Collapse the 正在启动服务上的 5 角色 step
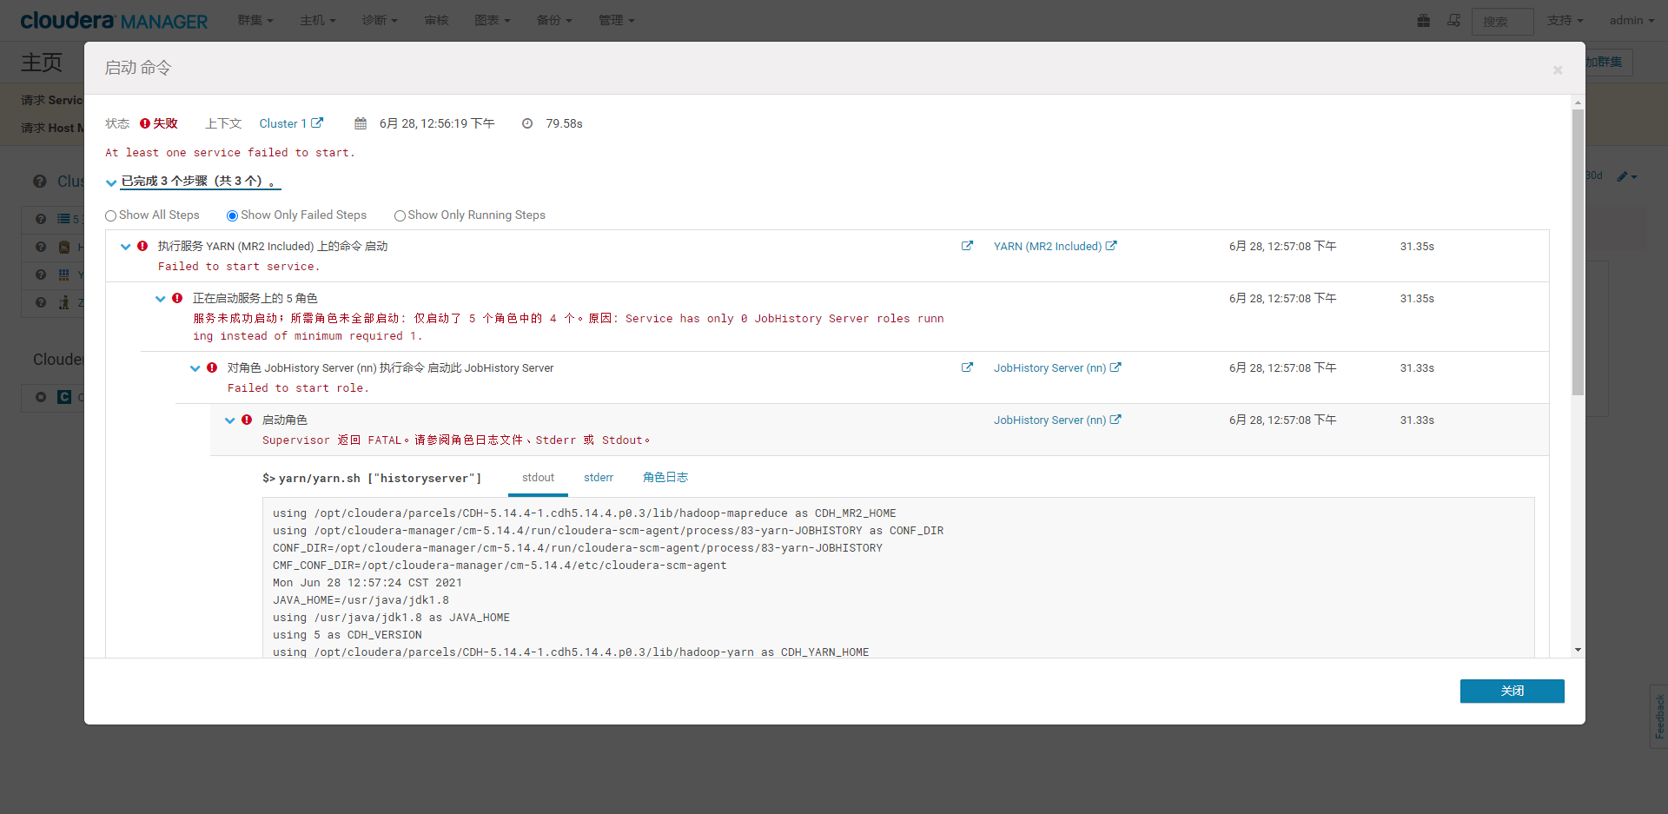Screen dimensions: 1668x814 pyautogui.click(x=161, y=299)
